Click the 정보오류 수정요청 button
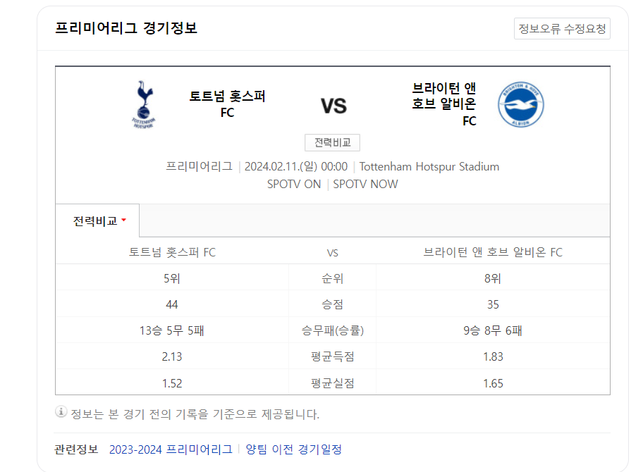 [x=562, y=29]
